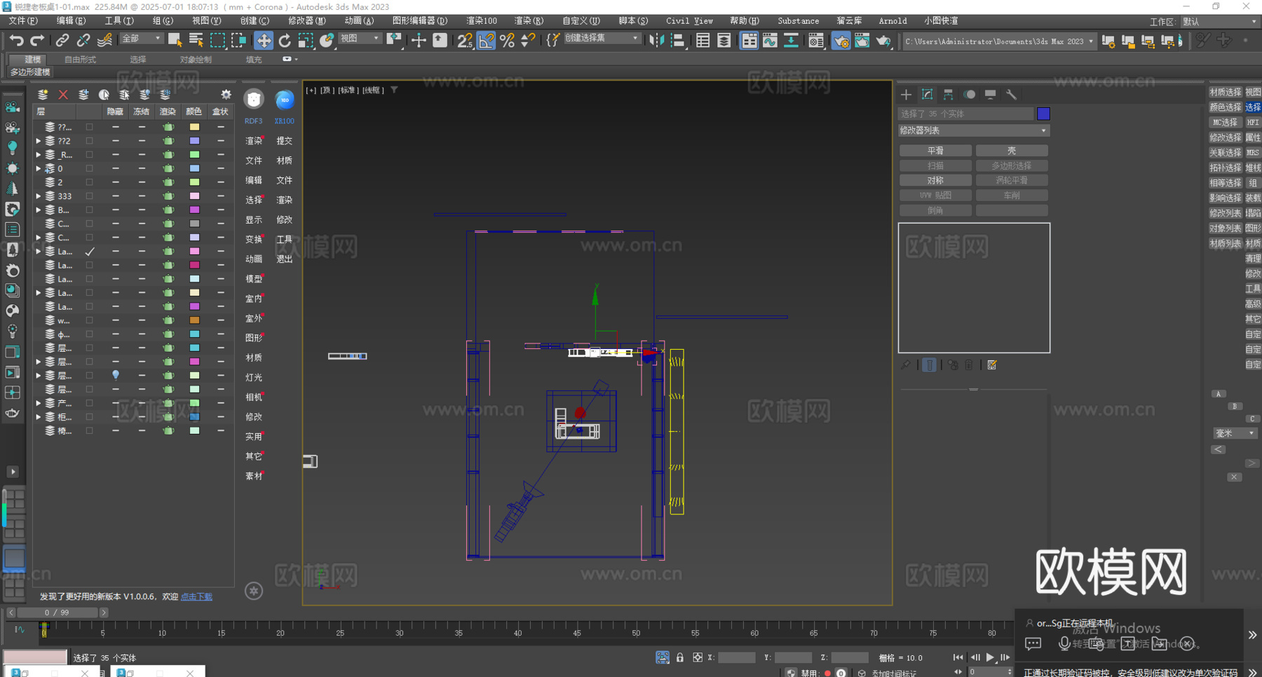Open the Civil View menu

[x=689, y=21]
